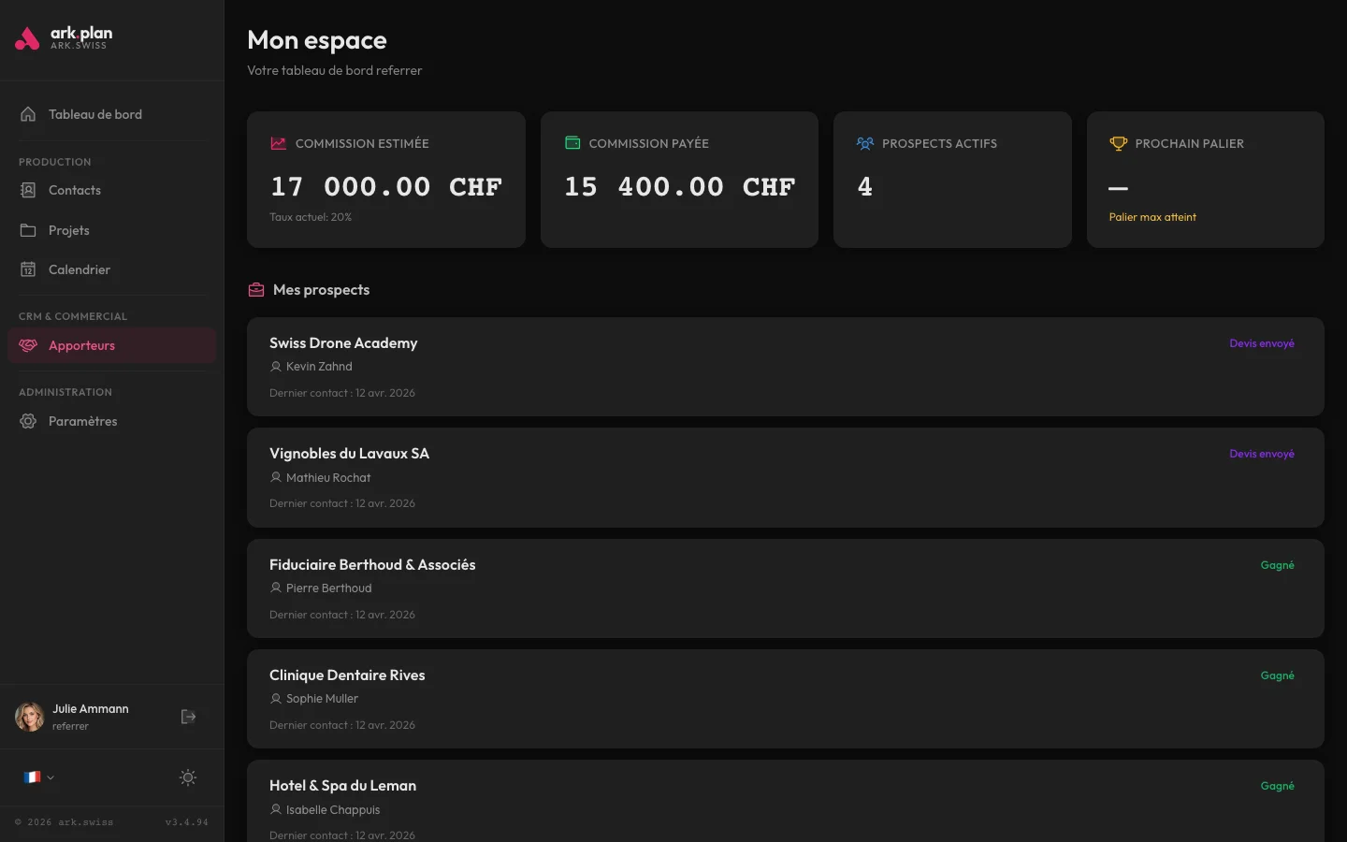Click the trophy icon on Prochain Palier card

(1119, 143)
